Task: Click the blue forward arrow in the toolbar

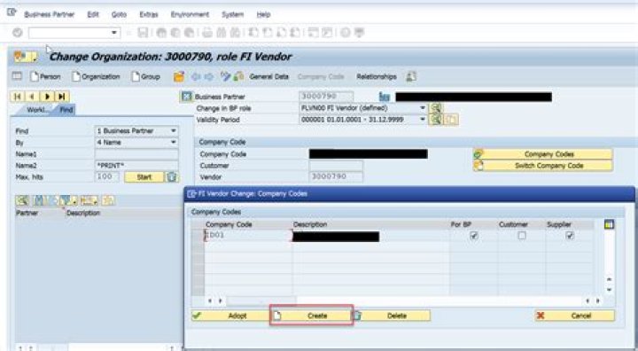Action: [x=209, y=76]
